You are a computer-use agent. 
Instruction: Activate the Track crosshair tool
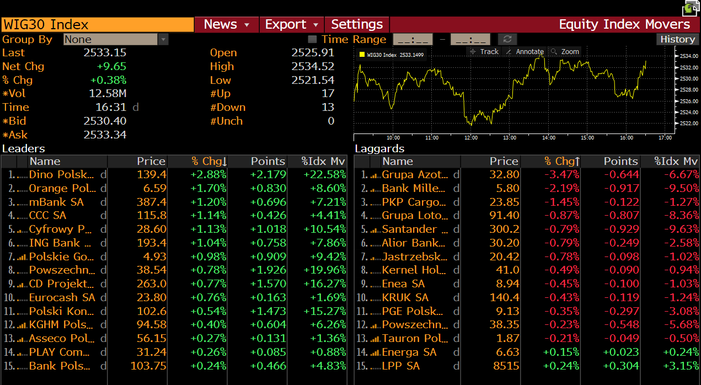click(x=484, y=51)
